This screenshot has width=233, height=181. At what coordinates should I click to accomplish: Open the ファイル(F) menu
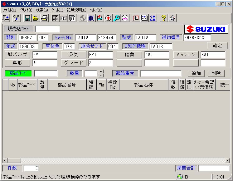pyautogui.click(x=9, y=10)
